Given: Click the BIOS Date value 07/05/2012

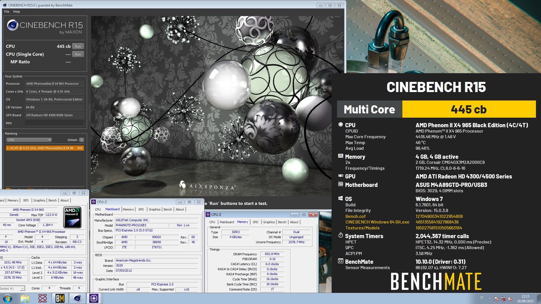Looking at the screenshot, I should (x=156, y=271).
